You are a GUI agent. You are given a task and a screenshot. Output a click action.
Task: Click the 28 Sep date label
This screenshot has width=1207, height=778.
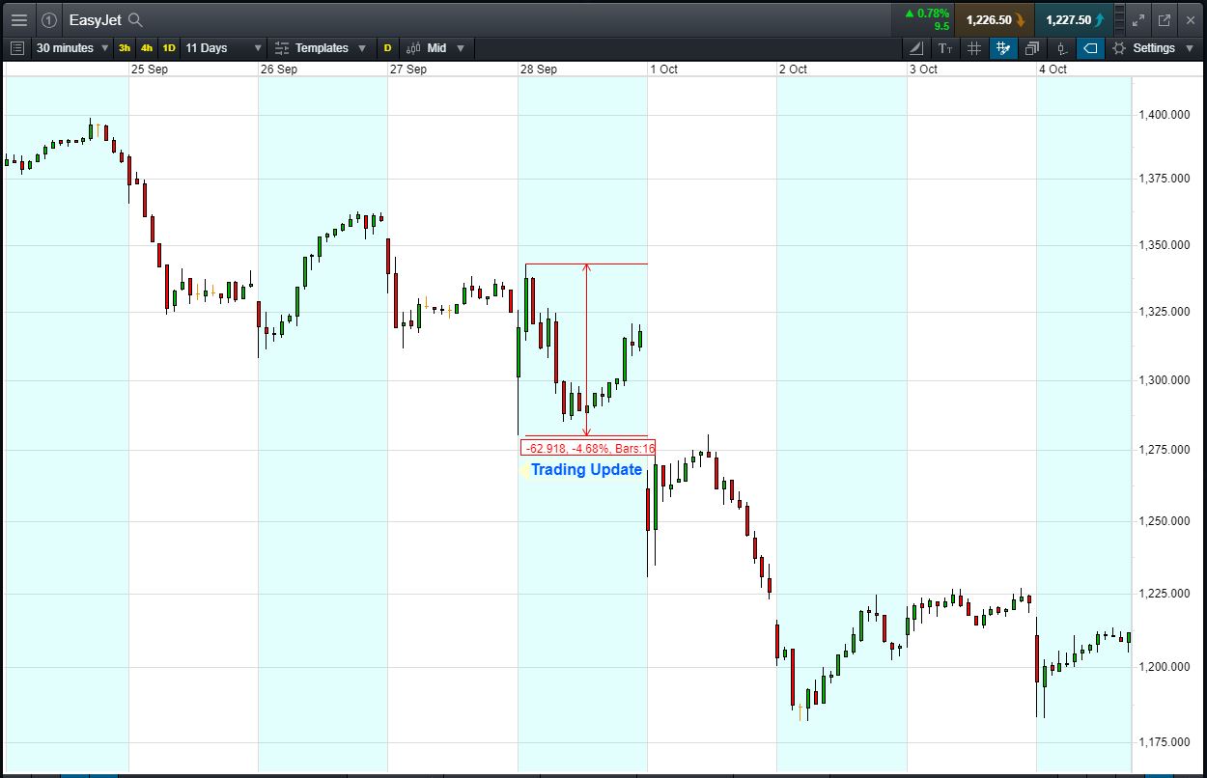pyautogui.click(x=539, y=69)
